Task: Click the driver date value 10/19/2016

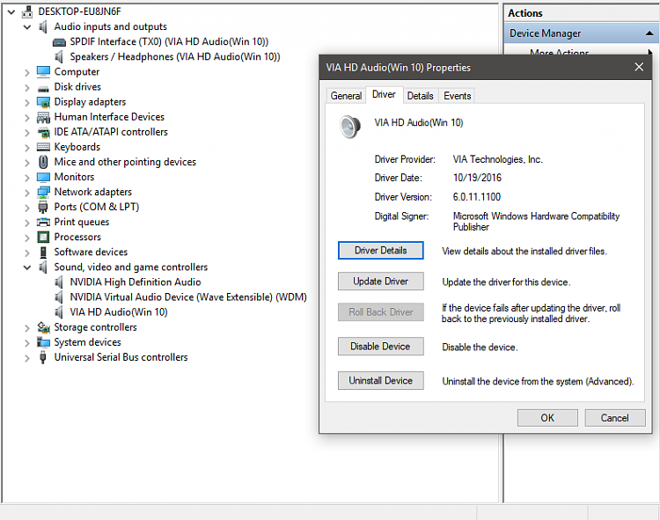Action: coord(477,178)
